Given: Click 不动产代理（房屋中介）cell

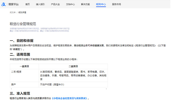Looking at the screenshot, I should (x=73, y=85).
